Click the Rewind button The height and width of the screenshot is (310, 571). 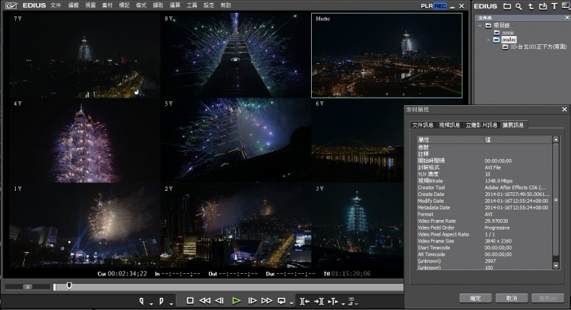pyautogui.click(x=204, y=300)
